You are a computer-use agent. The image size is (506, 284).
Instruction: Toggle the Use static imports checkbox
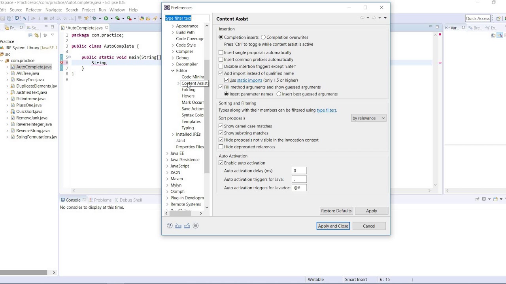227,80
